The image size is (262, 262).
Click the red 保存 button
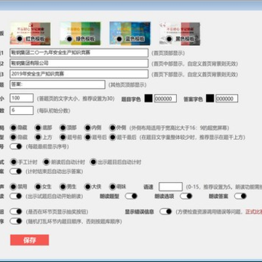[x=30, y=240]
